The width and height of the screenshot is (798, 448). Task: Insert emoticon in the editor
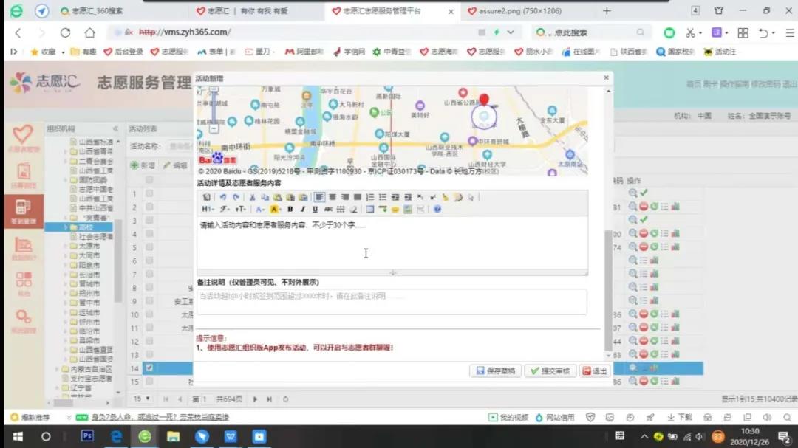pyautogui.click(x=395, y=209)
